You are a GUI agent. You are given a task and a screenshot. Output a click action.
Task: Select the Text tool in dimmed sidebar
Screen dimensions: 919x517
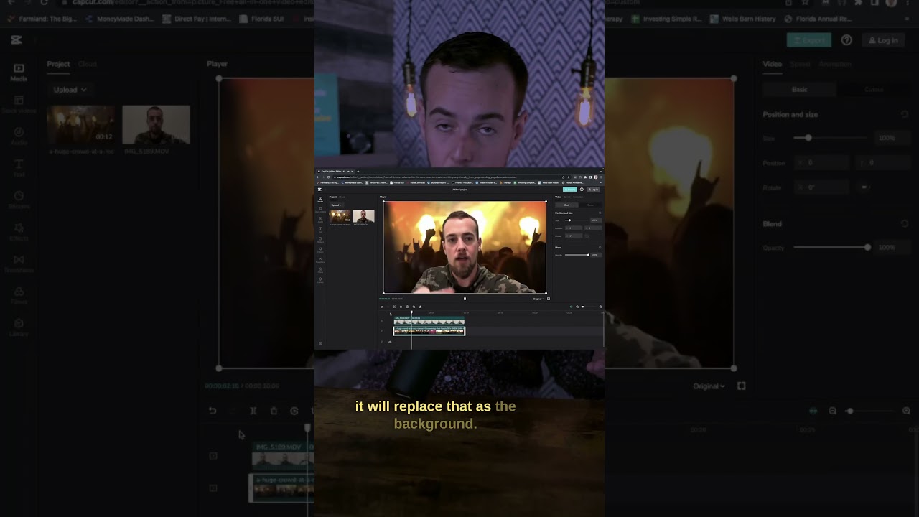coord(19,168)
